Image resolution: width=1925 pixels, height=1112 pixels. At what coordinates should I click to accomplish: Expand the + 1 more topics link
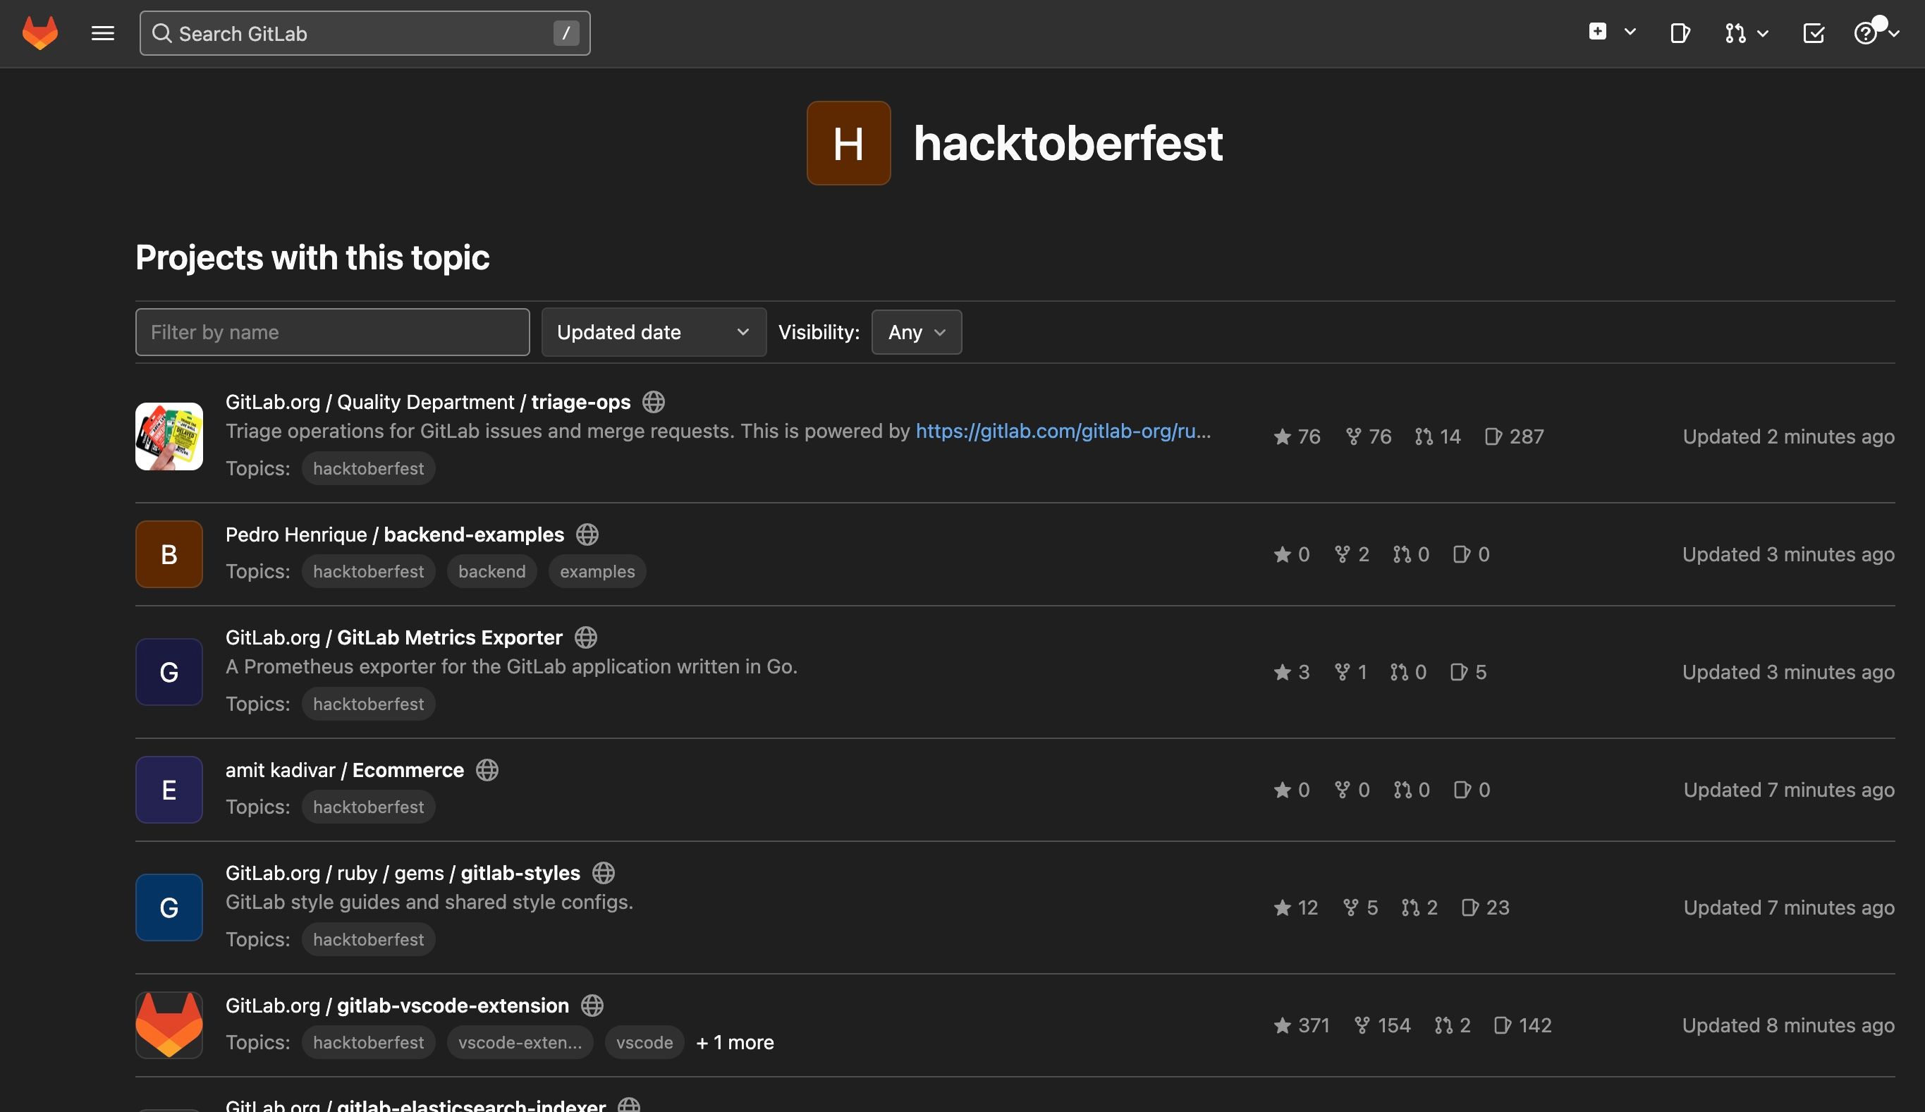pyautogui.click(x=735, y=1041)
